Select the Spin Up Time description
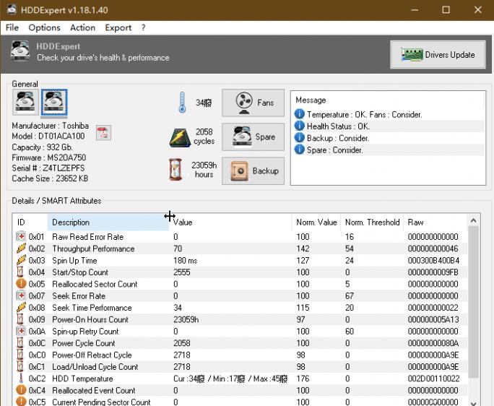 point(74,260)
